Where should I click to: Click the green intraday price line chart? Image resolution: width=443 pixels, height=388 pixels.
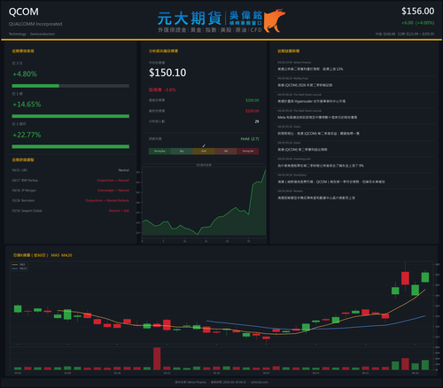coord(204,204)
